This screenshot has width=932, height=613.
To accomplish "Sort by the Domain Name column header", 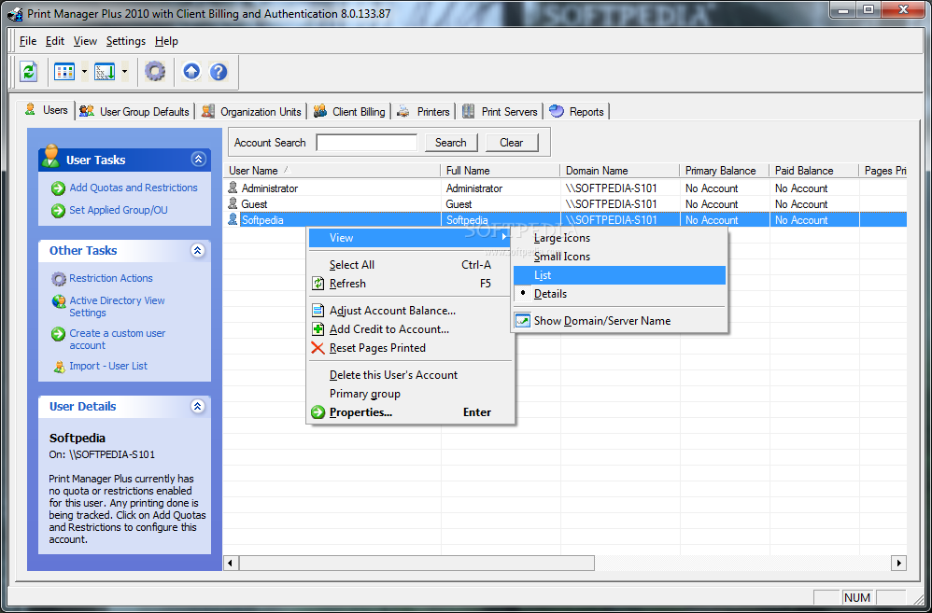I will tap(620, 171).
